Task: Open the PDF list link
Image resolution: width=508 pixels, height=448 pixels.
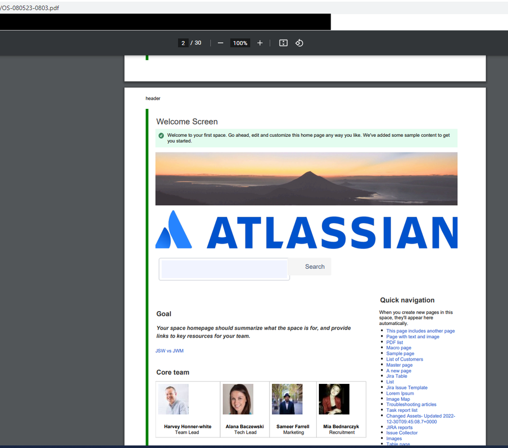Action: point(394,342)
